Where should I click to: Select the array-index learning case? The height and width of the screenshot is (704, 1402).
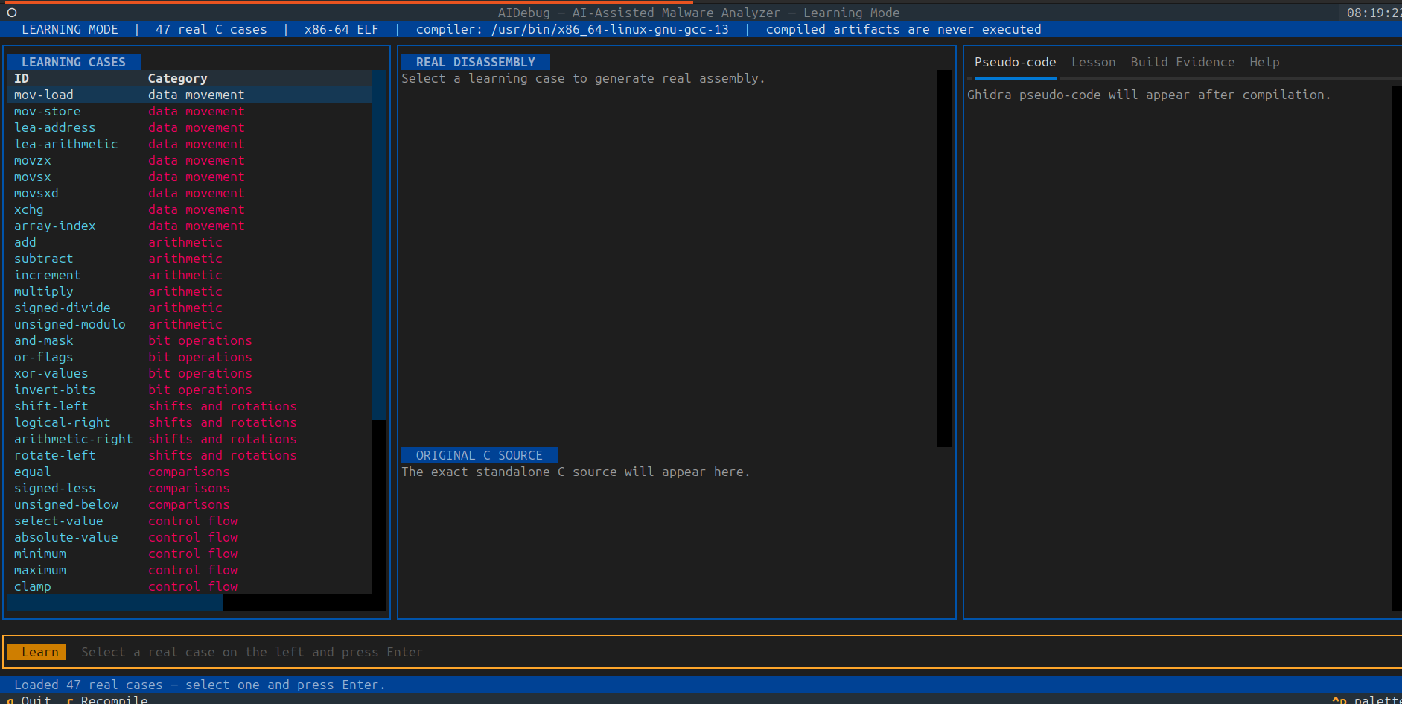[189, 226]
